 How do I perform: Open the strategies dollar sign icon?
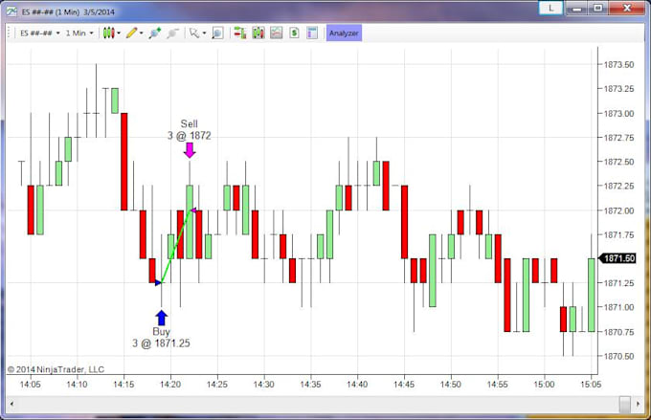click(x=294, y=33)
